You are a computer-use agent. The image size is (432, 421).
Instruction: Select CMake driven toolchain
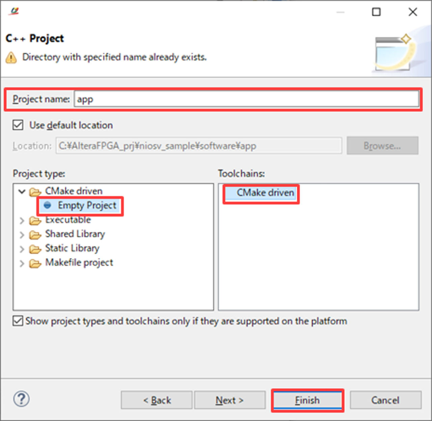265,192
